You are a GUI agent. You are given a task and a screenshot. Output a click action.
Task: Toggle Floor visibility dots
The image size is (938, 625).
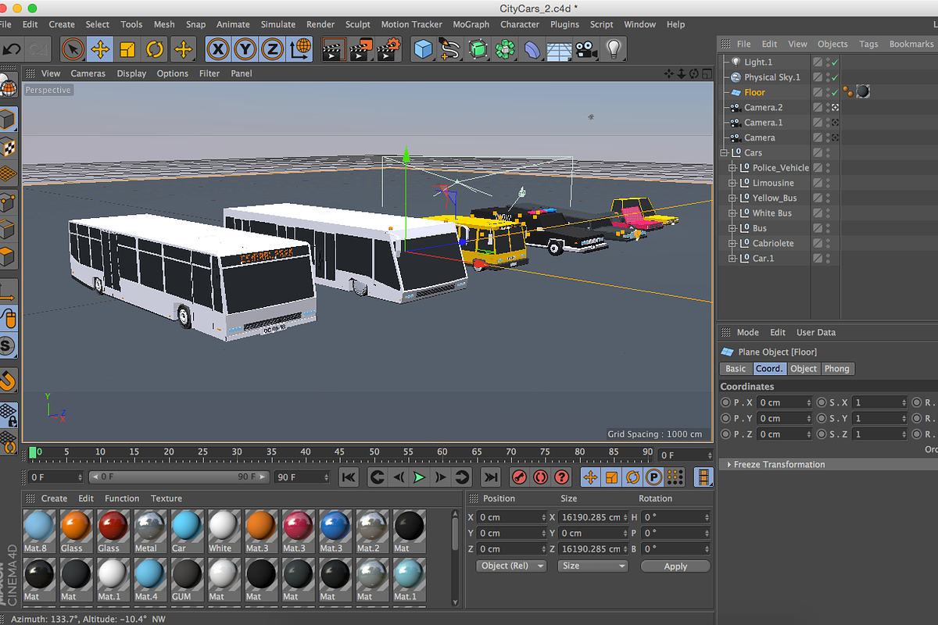click(828, 92)
